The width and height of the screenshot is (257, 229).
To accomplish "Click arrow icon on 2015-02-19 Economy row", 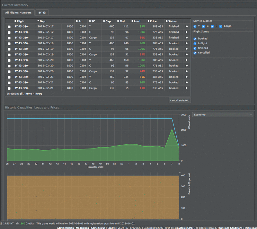I will pyautogui.click(x=186, y=43).
